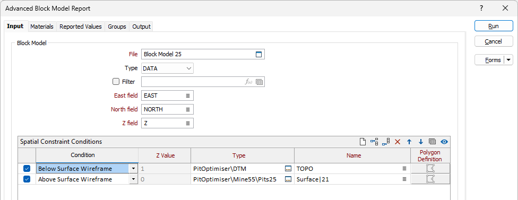Open the file browser icon in File field
The height and width of the screenshot is (200, 518).
point(258,55)
